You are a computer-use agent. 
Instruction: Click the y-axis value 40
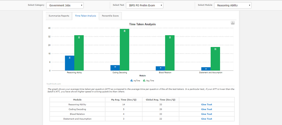tap(49, 28)
